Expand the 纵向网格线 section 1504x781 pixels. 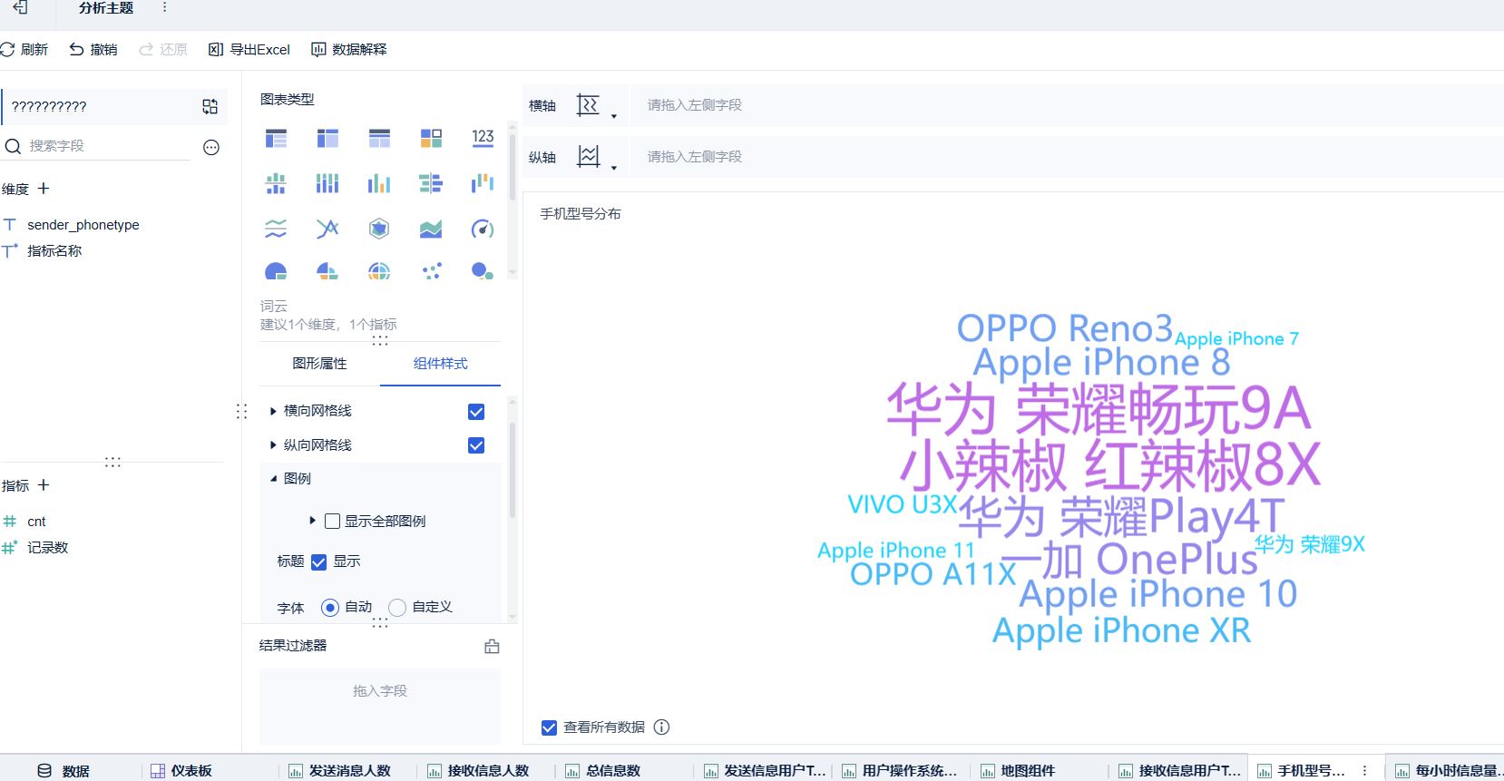tap(273, 445)
